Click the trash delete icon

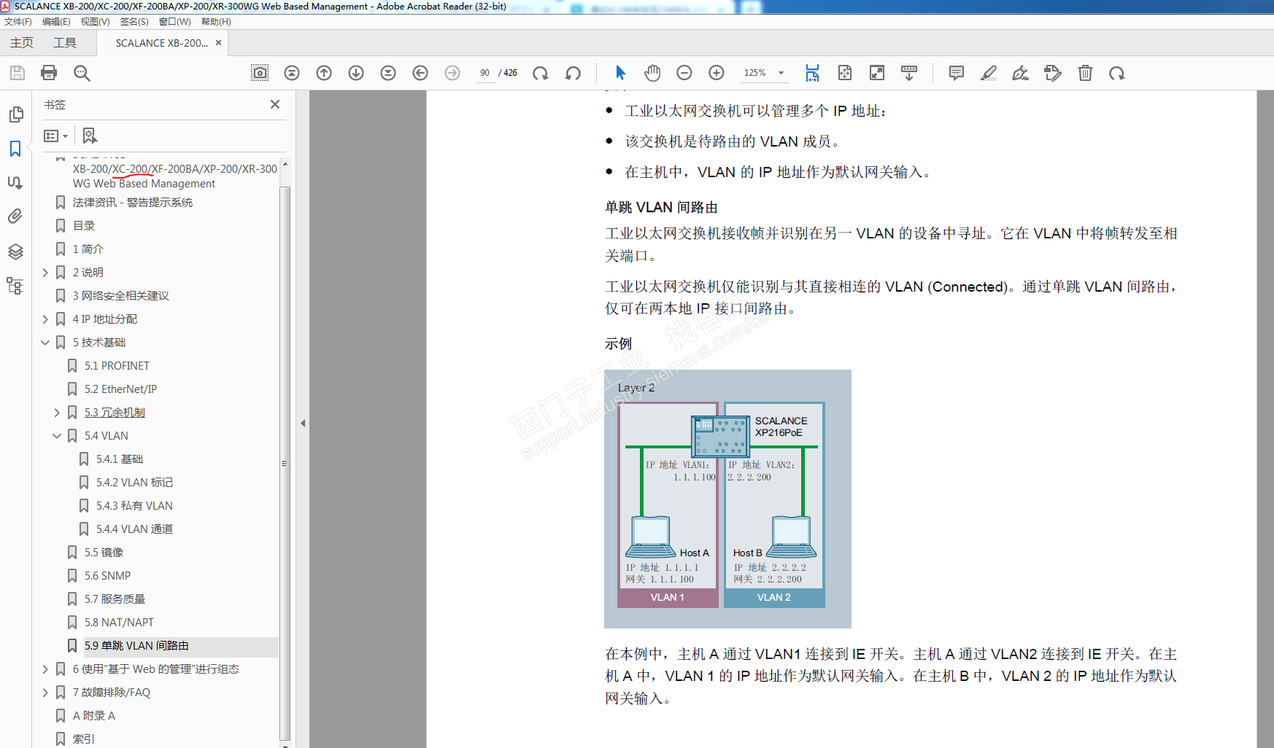(x=1086, y=73)
